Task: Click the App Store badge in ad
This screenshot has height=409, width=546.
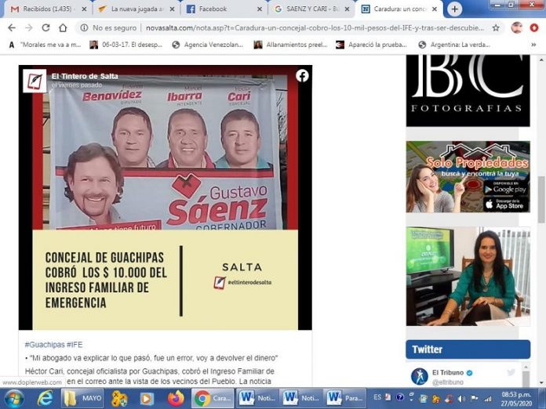Action: (506, 204)
